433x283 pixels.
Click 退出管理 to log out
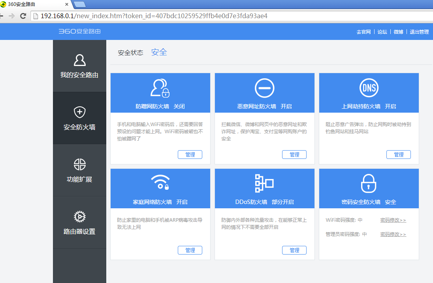pyautogui.click(x=419, y=32)
